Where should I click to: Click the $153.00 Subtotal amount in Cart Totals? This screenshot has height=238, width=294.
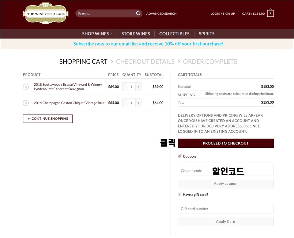pyautogui.click(x=267, y=87)
